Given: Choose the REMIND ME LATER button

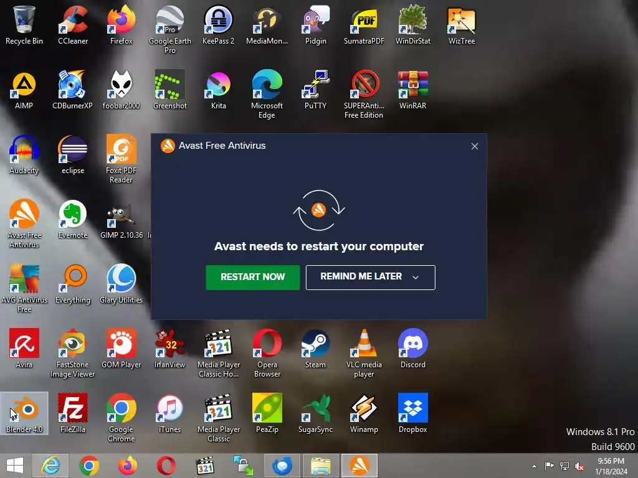Looking at the screenshot, I should point(370,277).
